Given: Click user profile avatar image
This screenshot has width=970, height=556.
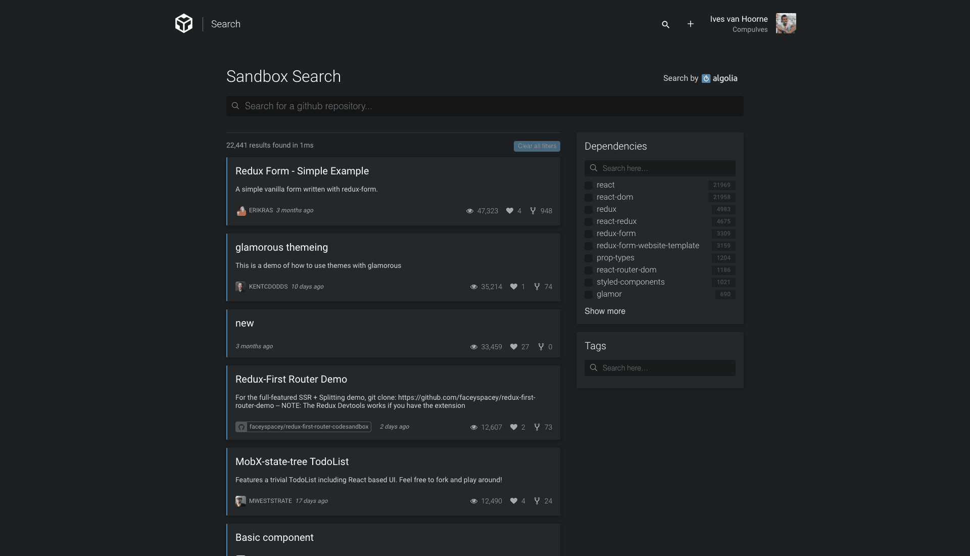Looking at the screenshot, I should [786, 23].
